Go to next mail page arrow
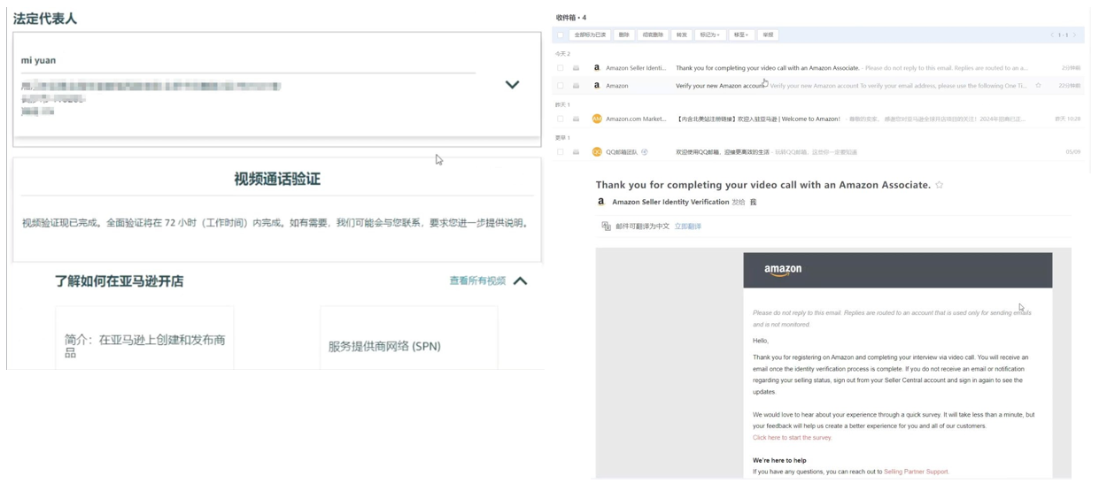The image size is (1099, 499). (x=1075, y=35)
